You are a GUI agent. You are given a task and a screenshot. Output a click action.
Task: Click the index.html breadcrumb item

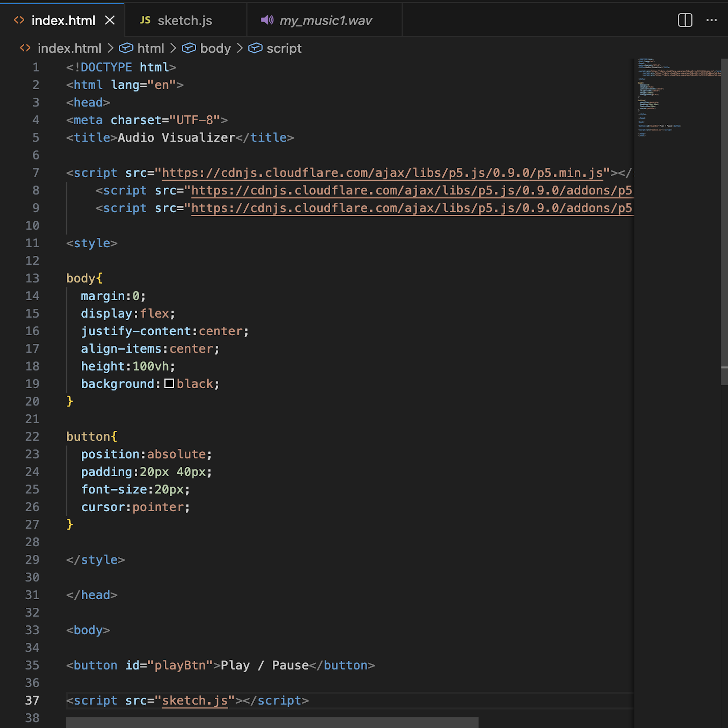click(x=69, y=48)
